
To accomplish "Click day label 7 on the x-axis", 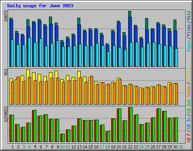I will 46,147.
